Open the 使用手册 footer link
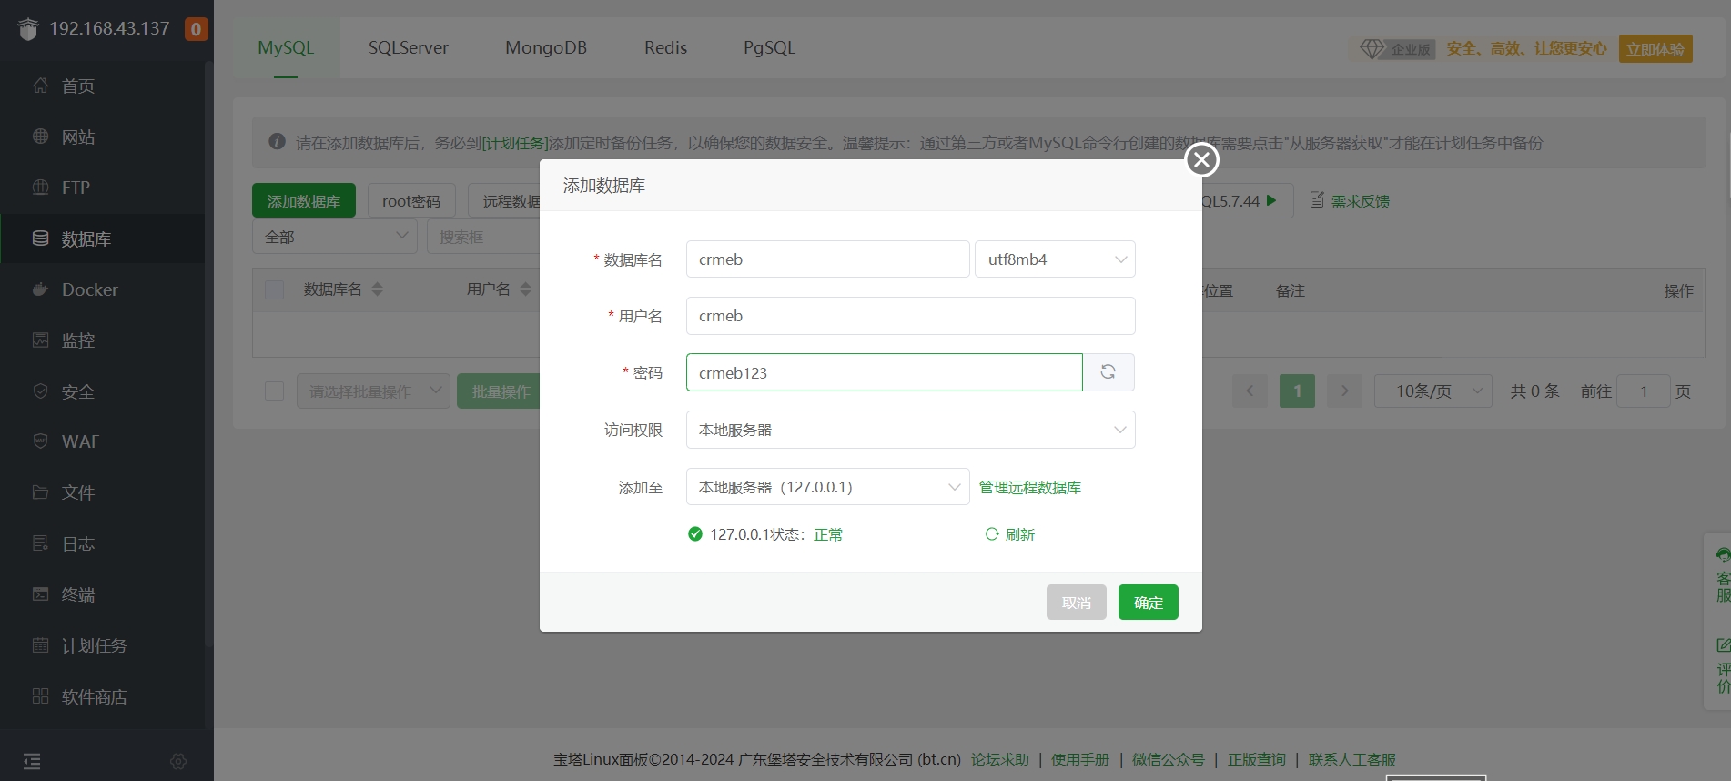This screenshot has height=781, width=1731. click(1080, 759)
